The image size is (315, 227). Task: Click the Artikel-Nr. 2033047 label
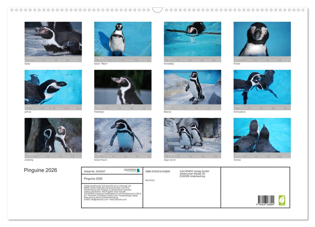click(95, 171)
